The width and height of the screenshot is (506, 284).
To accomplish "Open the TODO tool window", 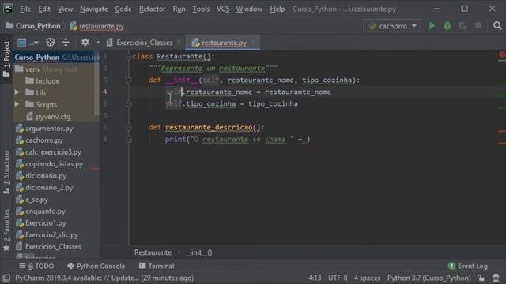I will tap(36, 267).
